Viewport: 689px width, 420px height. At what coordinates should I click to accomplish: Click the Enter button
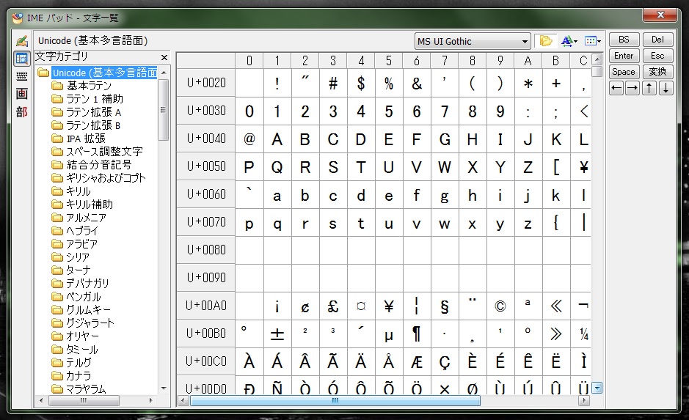(624, 56)
